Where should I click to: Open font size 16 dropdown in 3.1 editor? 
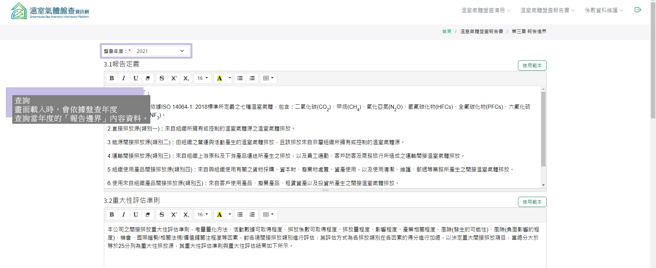(203, 78)
